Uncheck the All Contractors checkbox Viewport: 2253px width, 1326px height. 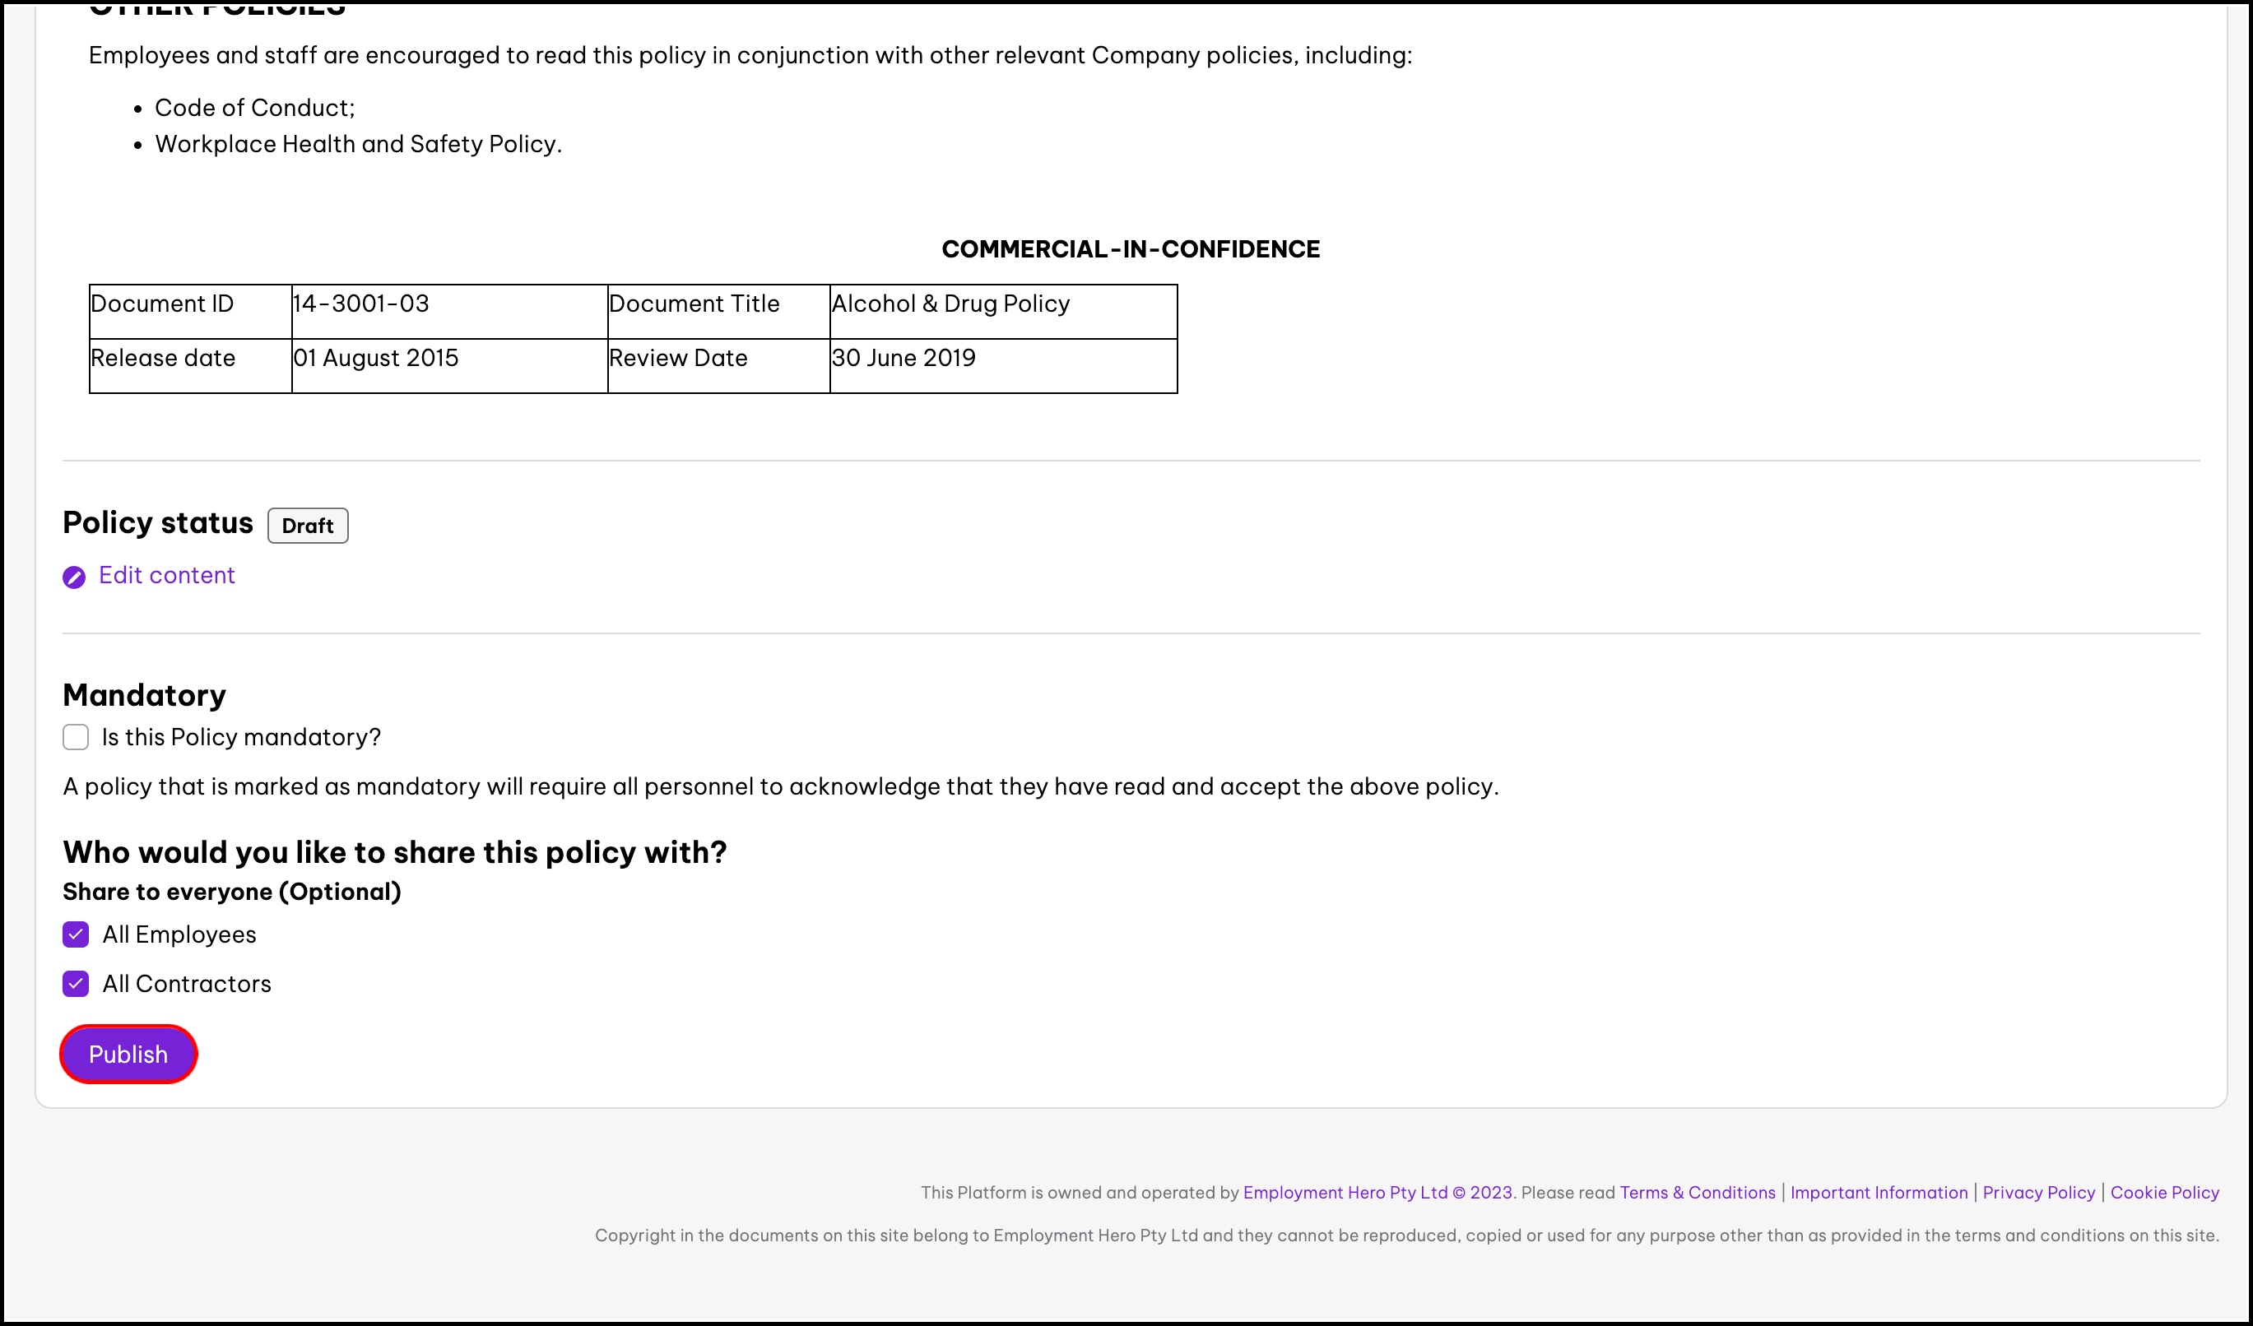click(76, 984)
